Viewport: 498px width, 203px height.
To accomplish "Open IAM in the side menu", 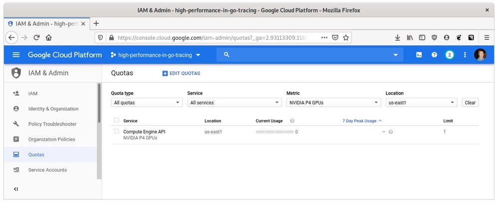I will (51, 94).
